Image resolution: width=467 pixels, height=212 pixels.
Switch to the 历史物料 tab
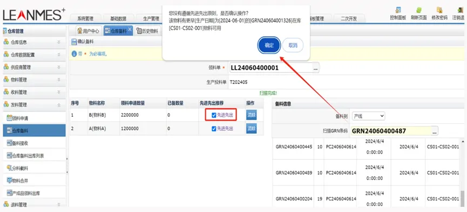(x=147, y=31)
